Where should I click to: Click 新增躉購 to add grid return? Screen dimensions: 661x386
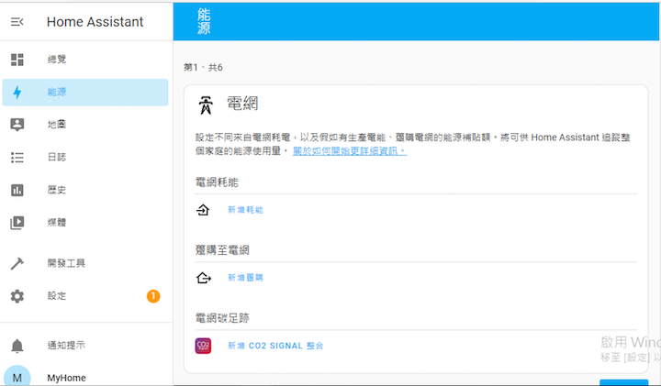(x=245, y=278)
